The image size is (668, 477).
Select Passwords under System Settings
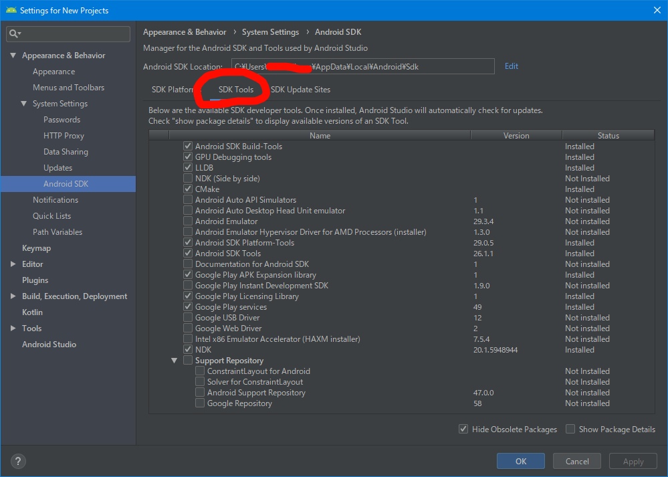62,120
